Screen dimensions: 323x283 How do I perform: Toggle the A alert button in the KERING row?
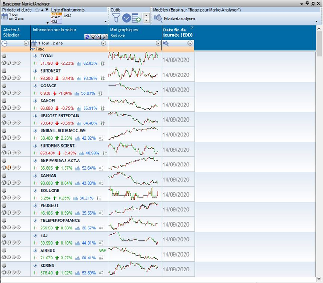pyautogui.click(x=4, y=272)
